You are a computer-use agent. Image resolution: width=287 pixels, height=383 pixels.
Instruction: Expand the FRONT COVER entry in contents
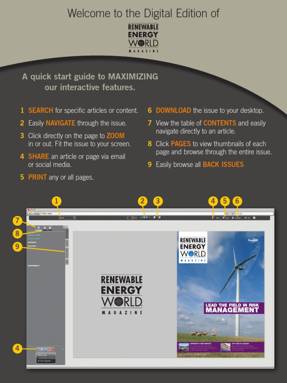34,235
